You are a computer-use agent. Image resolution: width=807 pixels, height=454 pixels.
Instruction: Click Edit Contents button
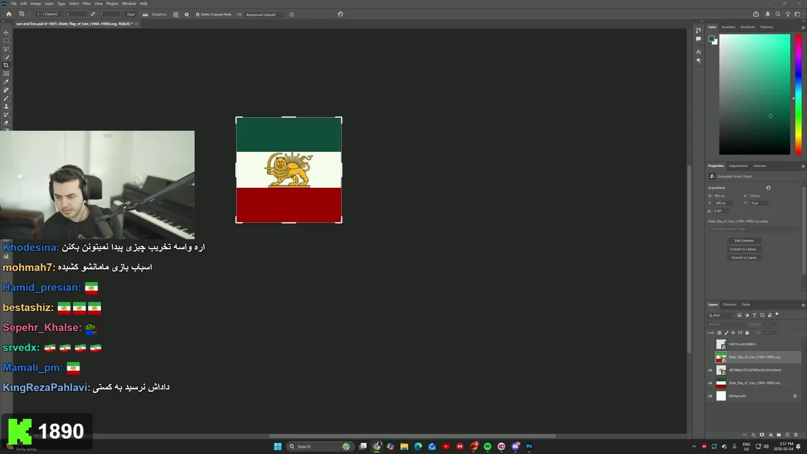[x=744, y=240]
